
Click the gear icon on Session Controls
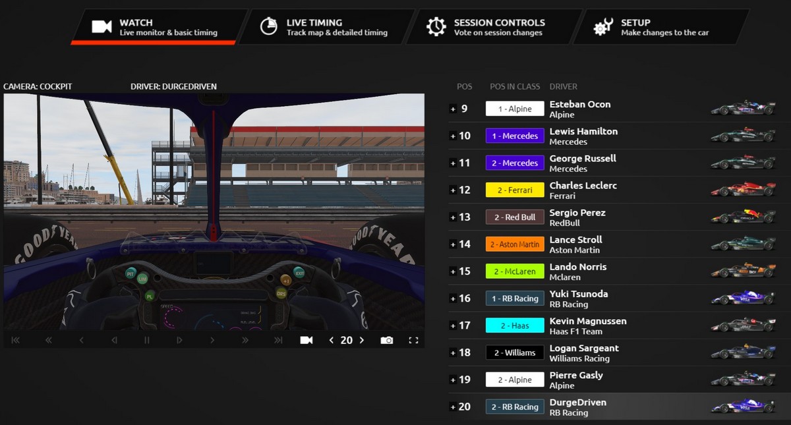[x=436, y=26]
